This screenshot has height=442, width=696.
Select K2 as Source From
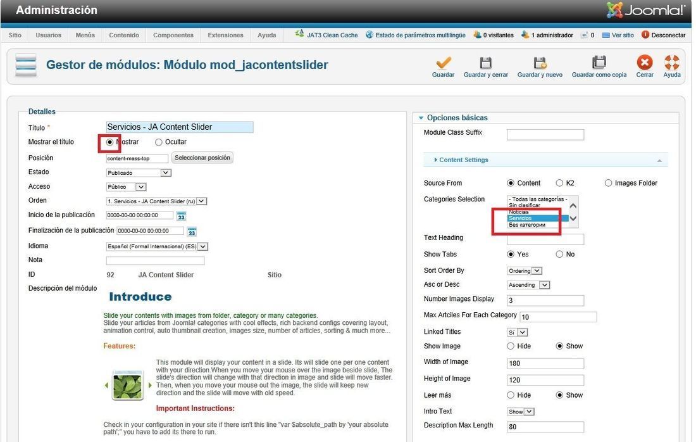coord(559,183)
